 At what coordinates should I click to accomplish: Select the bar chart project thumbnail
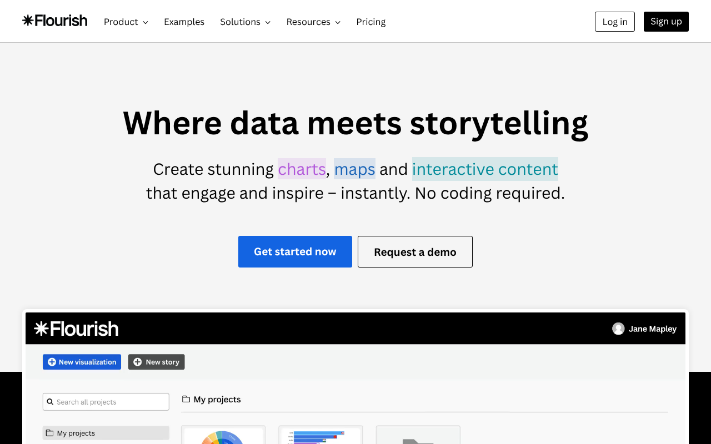click(x=321, y=435)
